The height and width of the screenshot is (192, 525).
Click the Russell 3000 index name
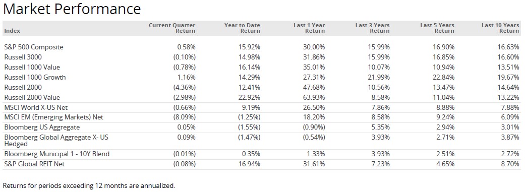[23, 57]
